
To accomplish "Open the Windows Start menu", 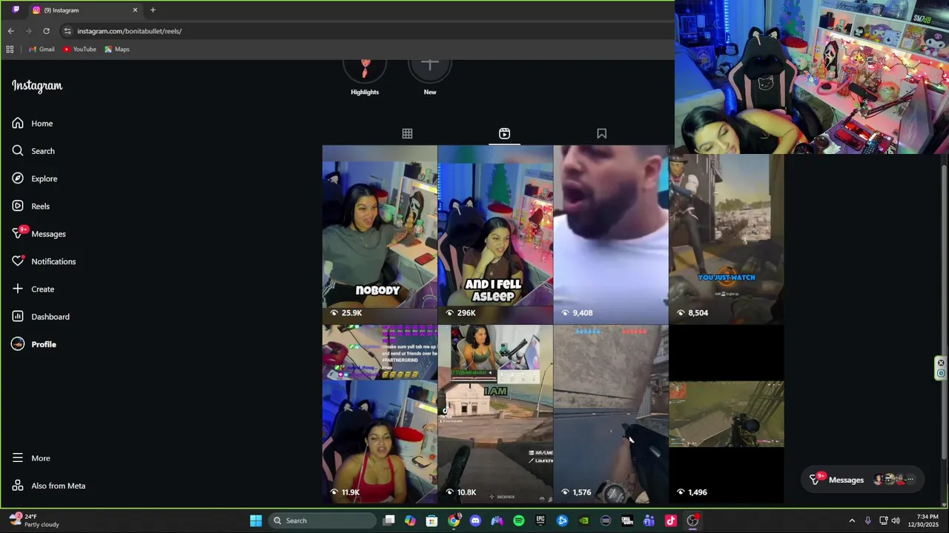I will (256, 520).
